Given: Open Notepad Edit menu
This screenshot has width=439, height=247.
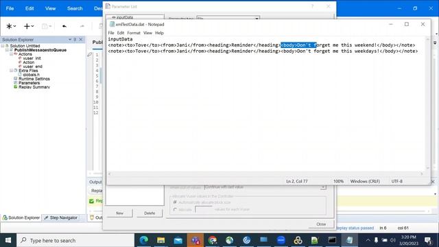Looking at the screenshot, I should [x=121, y=33].
